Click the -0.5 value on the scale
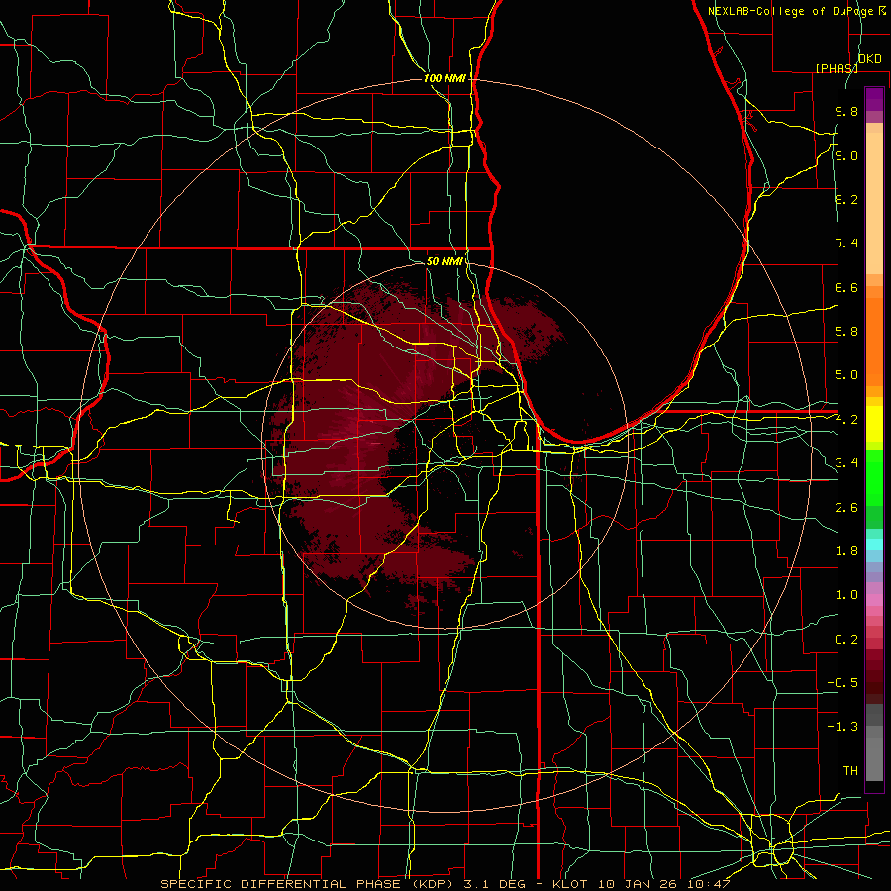The height and width of the screenshot is (891, 891). (x=842, y=683)
